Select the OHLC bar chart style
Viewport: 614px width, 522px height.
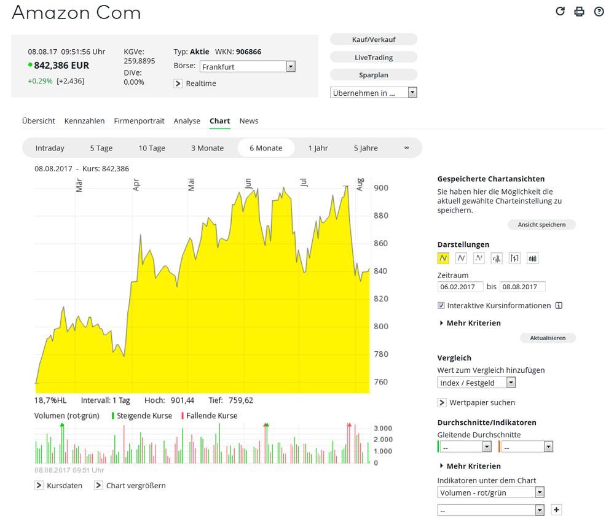[514, 258]
